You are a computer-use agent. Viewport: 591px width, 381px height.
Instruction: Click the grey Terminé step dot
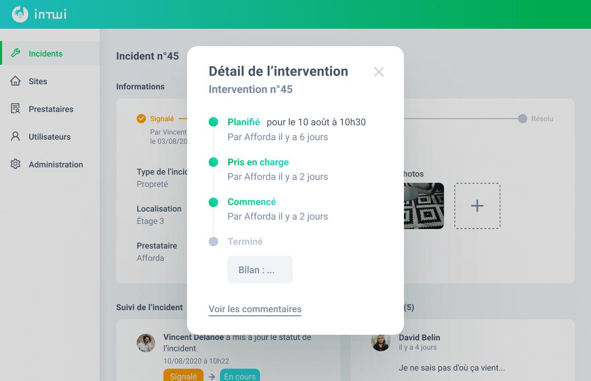coord(213,242)
